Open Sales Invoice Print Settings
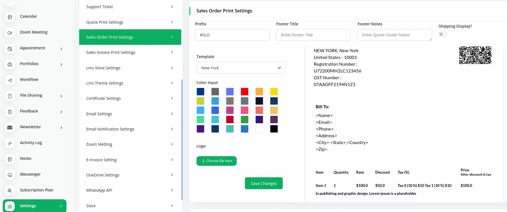Image resolution: width=507 pixels, height=212 pixels. tap(130, 52)
